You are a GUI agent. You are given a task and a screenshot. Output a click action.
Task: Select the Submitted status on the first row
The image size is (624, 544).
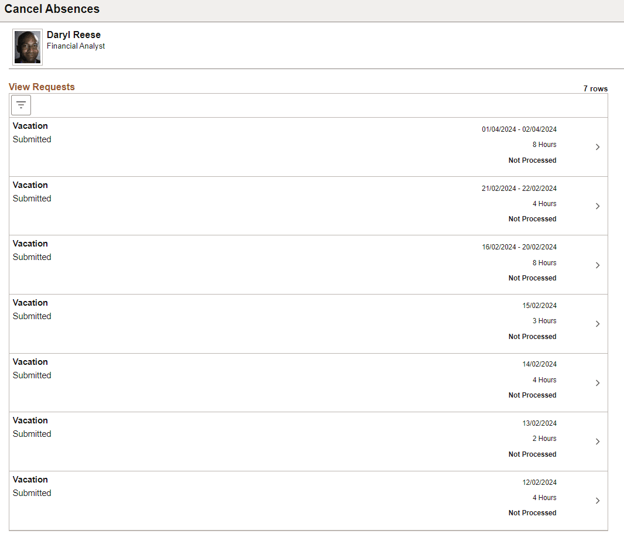pos(32,139)
